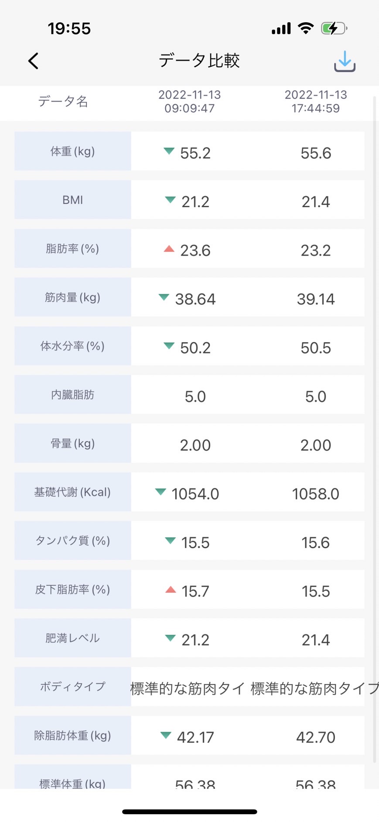Tap the back arrow icon
This screenshot has height=822, width=379.
(x=34, y=61)
